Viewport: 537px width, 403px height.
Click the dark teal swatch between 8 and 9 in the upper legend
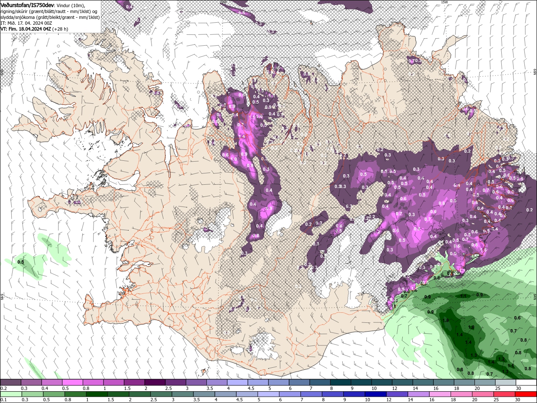[340, 382]
